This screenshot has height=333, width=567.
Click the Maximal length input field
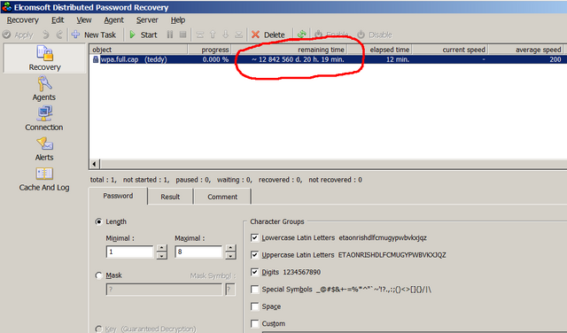198,252
